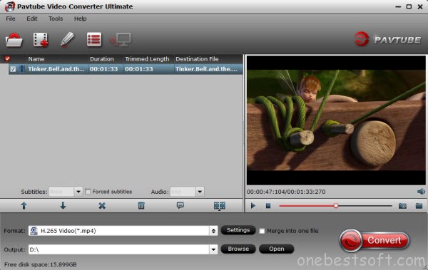Open the Tools menu
Screen dimensions: 428x270
coord(56,19)
